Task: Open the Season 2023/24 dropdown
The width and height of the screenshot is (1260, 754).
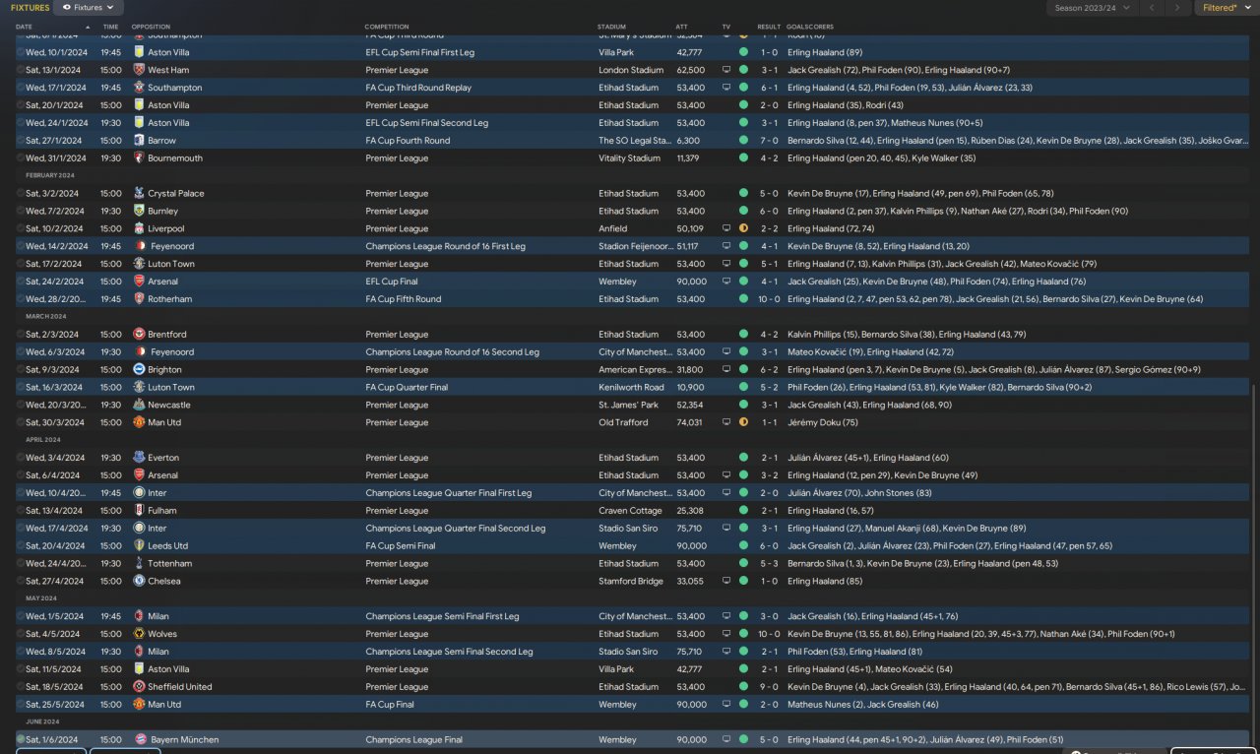Action: coord(1092,8)
